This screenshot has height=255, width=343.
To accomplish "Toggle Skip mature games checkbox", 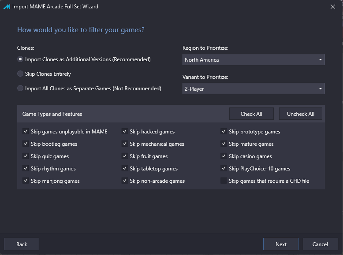I will tap(224, 144).
